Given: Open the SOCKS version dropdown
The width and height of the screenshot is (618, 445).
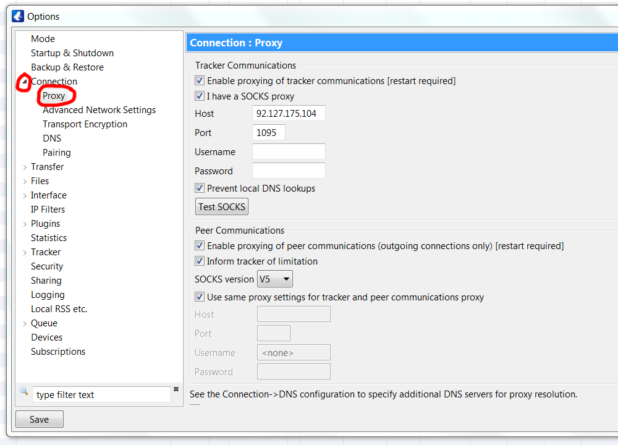Looking at the screenshot, I should tap(275, 279).
